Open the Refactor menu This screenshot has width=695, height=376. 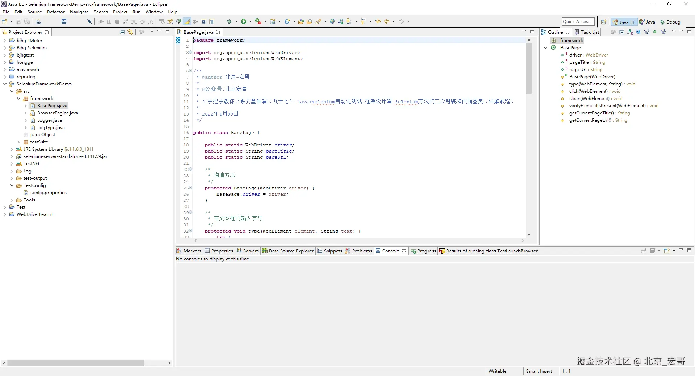(56, 12)
